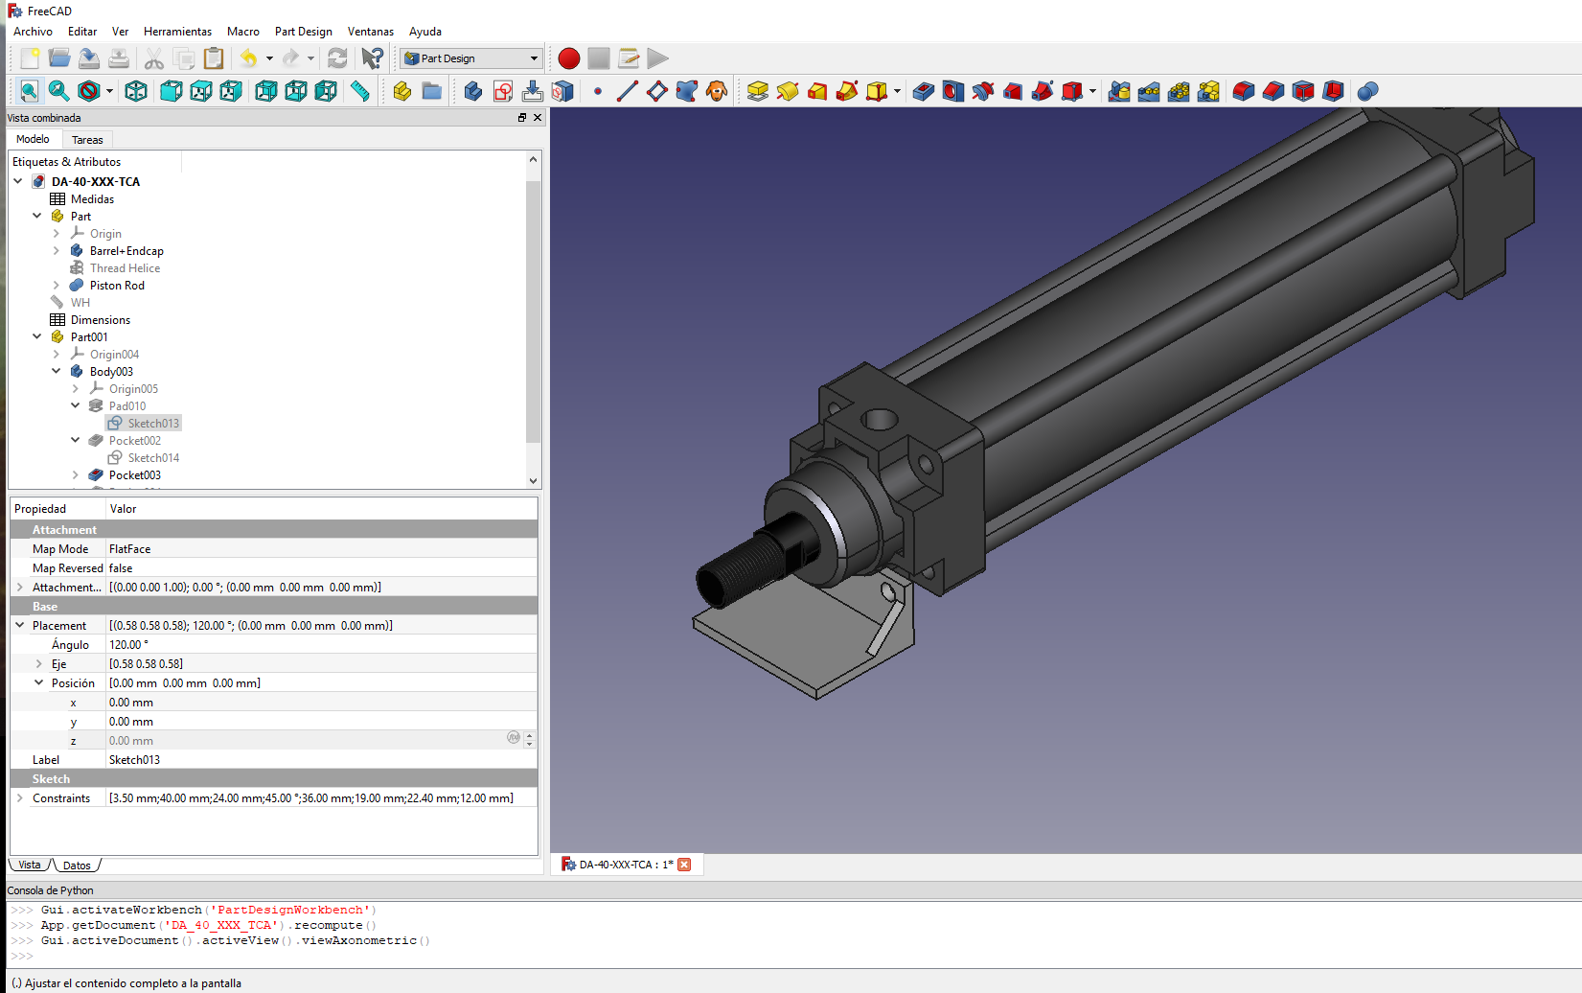Select the Thread Helice tree item
The height and width of the screenshot is (993, 1582).
click(125, 267)
